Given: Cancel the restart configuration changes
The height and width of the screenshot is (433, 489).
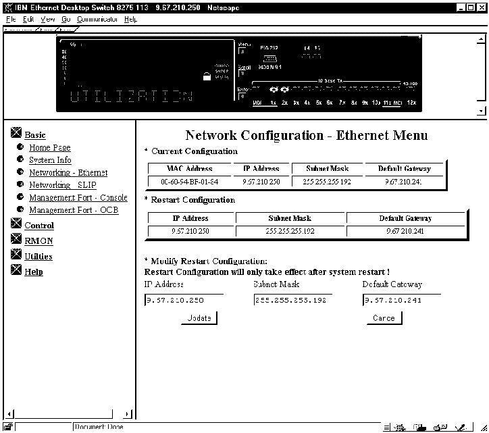Looking at the screenshot, I should (x=384, y=318).
